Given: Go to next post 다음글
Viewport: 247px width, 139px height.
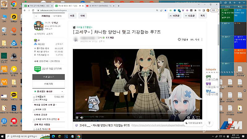Looking at the screenshot, I should [x=190, y=16].
